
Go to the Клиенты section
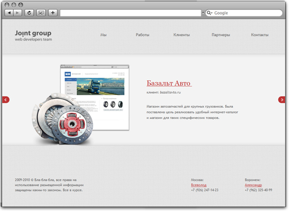(182, 35)
